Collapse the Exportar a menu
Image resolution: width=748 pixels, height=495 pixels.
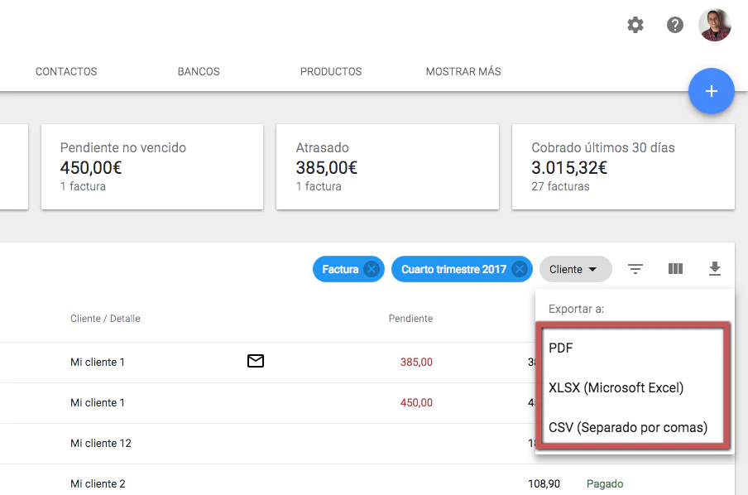click(x=577, y=308)
